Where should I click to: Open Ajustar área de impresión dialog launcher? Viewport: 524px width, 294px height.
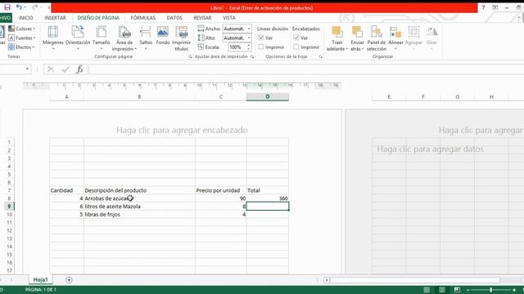tap(252, 57)
